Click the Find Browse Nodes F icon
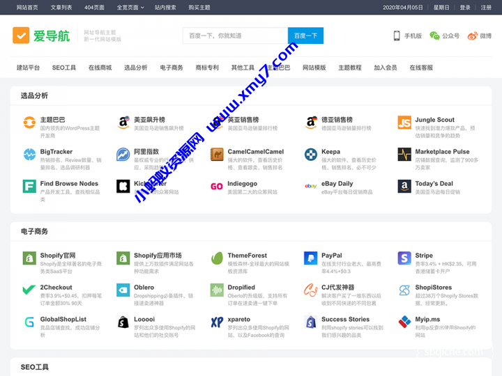 coord(29,187)
